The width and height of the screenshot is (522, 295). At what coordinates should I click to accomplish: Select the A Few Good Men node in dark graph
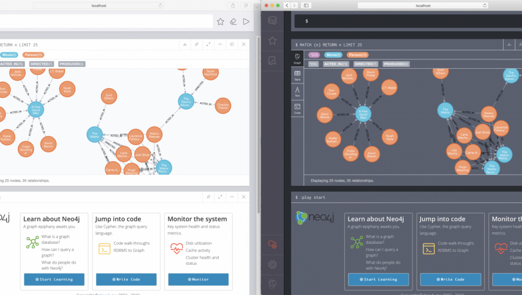363,114
